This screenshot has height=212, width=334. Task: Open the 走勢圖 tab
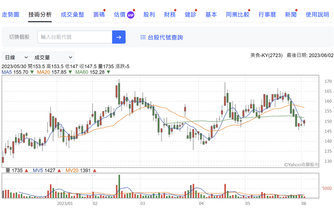pos(10,14)
